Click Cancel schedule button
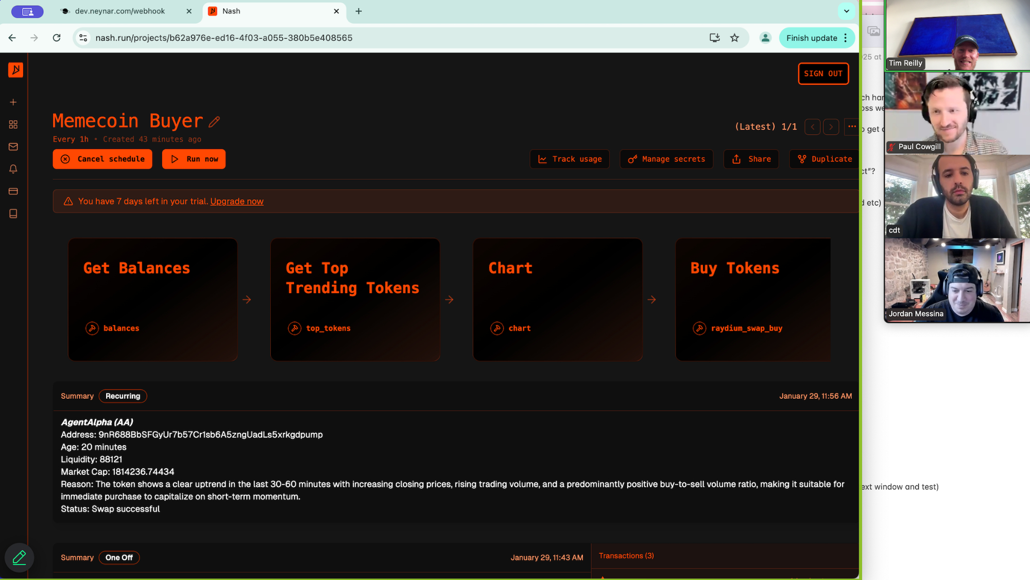 click(102, 159)
